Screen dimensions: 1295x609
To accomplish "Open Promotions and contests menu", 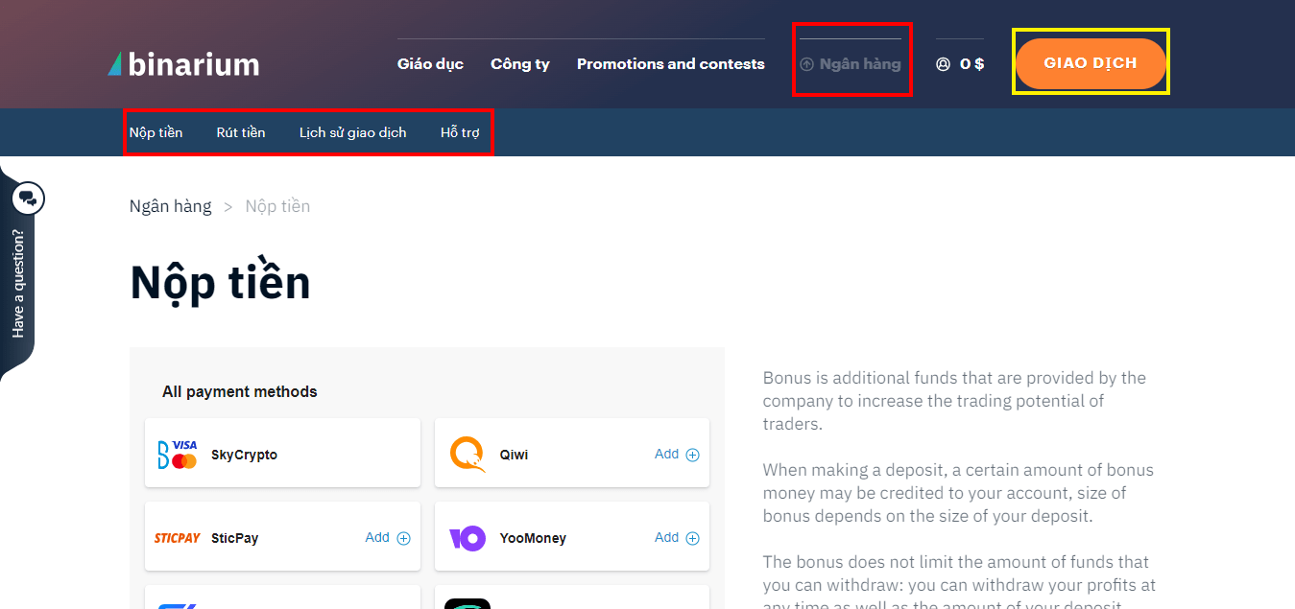I will click(x=671, y=64).
